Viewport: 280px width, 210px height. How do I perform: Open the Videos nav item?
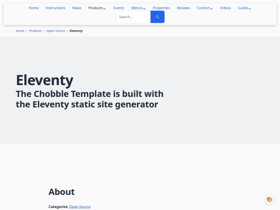226,8
